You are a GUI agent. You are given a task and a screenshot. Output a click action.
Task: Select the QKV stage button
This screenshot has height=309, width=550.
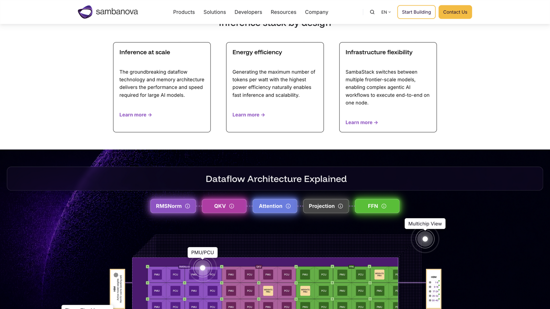click(x=224, y=206)
